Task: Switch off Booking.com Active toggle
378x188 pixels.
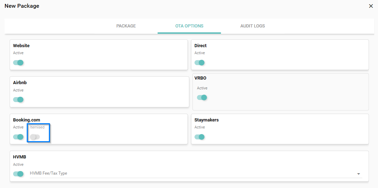Action: pyautogui.click(x=18, y=137)
